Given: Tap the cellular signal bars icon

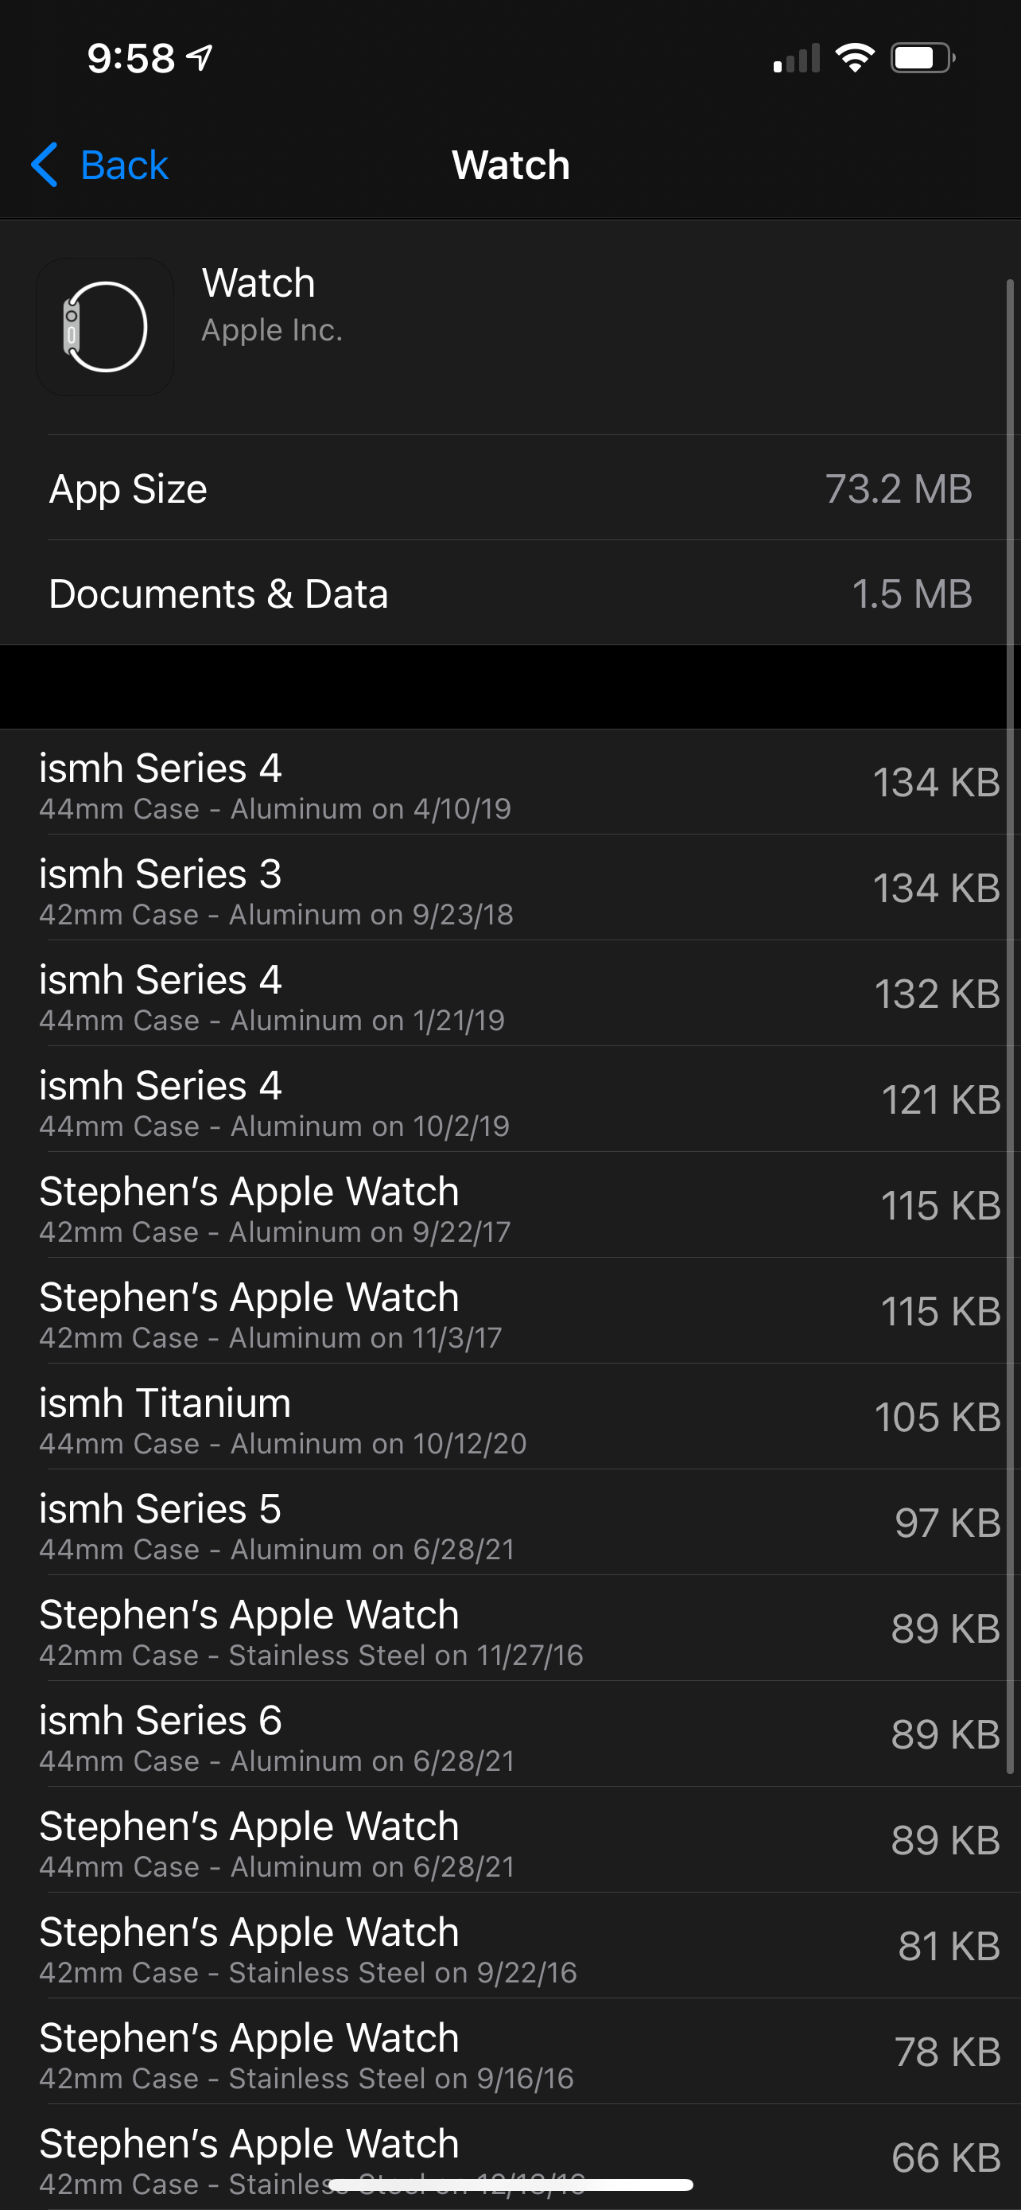Looking at the screenshot, I should 797,58.
